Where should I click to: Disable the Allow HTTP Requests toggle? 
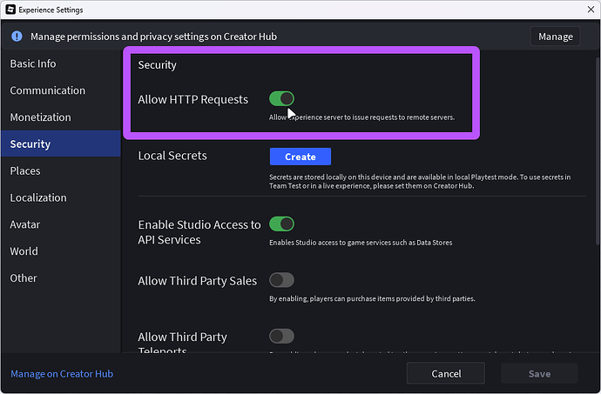281,99
